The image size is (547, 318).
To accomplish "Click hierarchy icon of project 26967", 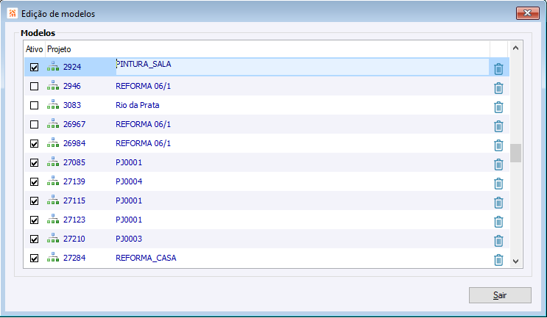I will (53, 123).
